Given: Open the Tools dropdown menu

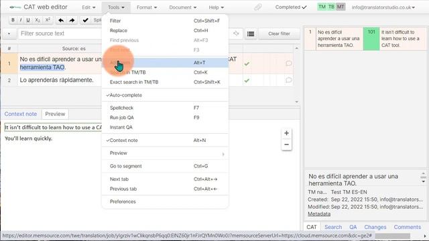Looking at the screenshot, I should [x=116, y=7].
